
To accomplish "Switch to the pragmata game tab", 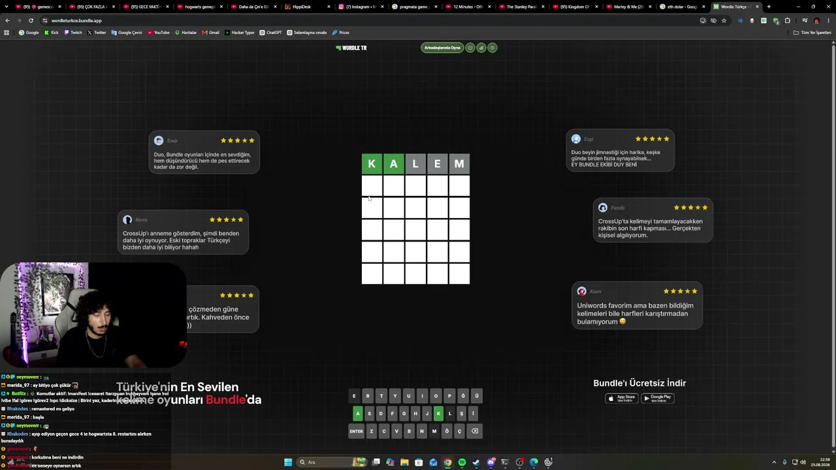I will (x=414, y=7).
